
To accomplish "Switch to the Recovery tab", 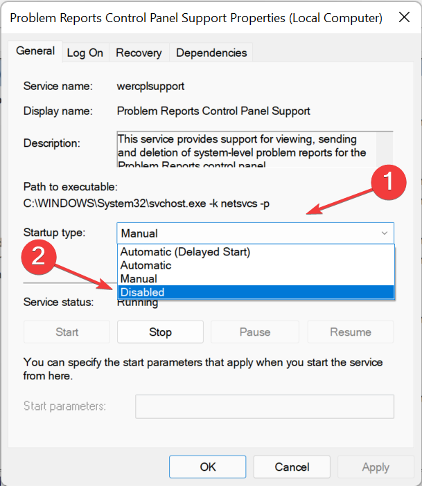I will (x=139, y=53).
